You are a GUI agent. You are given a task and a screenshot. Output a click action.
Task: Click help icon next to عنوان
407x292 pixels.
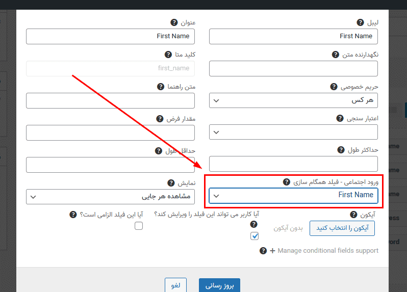coord(174,22)
